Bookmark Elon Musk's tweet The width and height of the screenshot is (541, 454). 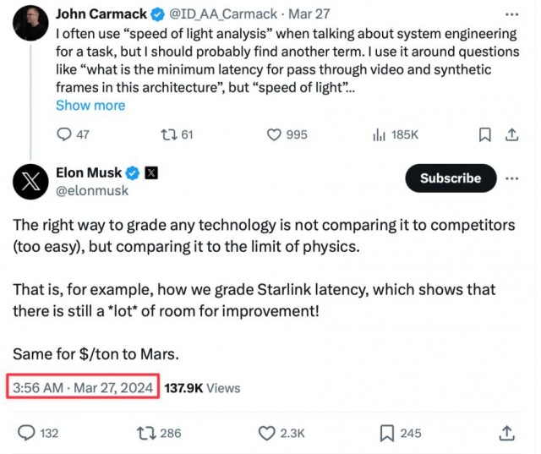pos(387,433)
